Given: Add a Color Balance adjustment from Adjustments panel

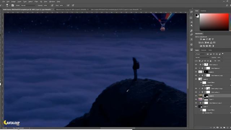Looking at the screenshot, I should point(202,43).
